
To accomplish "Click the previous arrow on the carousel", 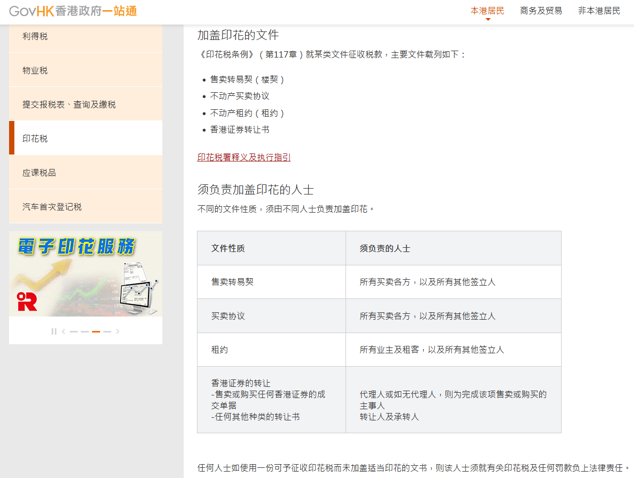I will coord(64,331).
